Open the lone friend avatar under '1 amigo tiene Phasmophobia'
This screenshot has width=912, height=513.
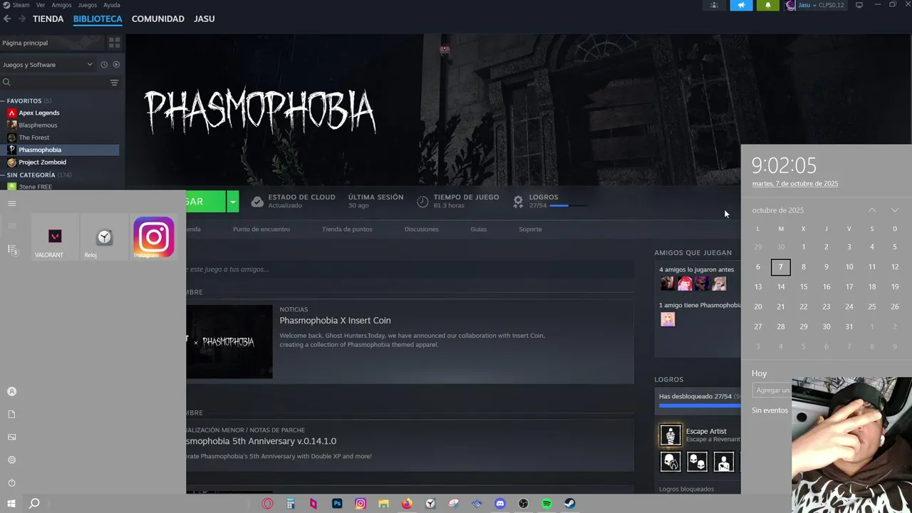(668, 320)
